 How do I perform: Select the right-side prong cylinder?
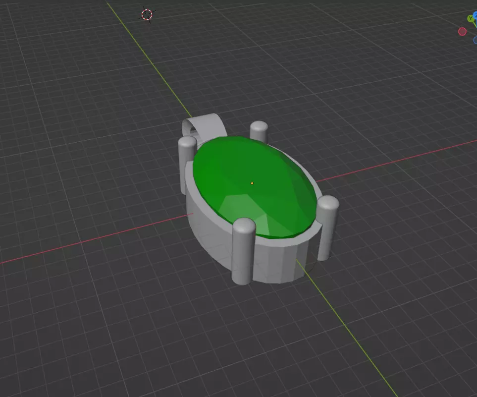(x=327, y=227)
